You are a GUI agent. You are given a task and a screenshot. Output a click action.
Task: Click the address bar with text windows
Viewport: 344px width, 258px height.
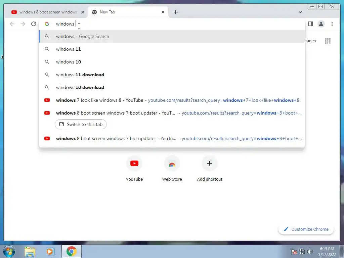pyautogui.click(x=172, y=24)
